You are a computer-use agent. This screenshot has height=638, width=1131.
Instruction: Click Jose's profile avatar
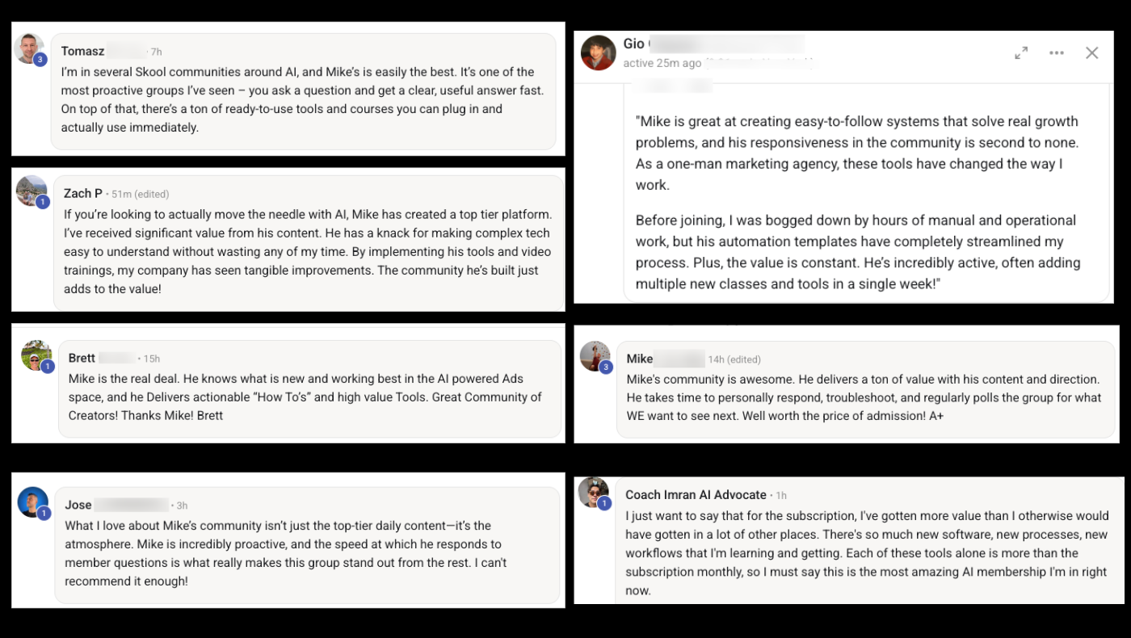(32, 502)
